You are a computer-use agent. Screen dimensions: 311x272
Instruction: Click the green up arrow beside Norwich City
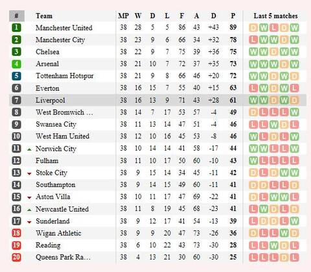coord(29,149)
